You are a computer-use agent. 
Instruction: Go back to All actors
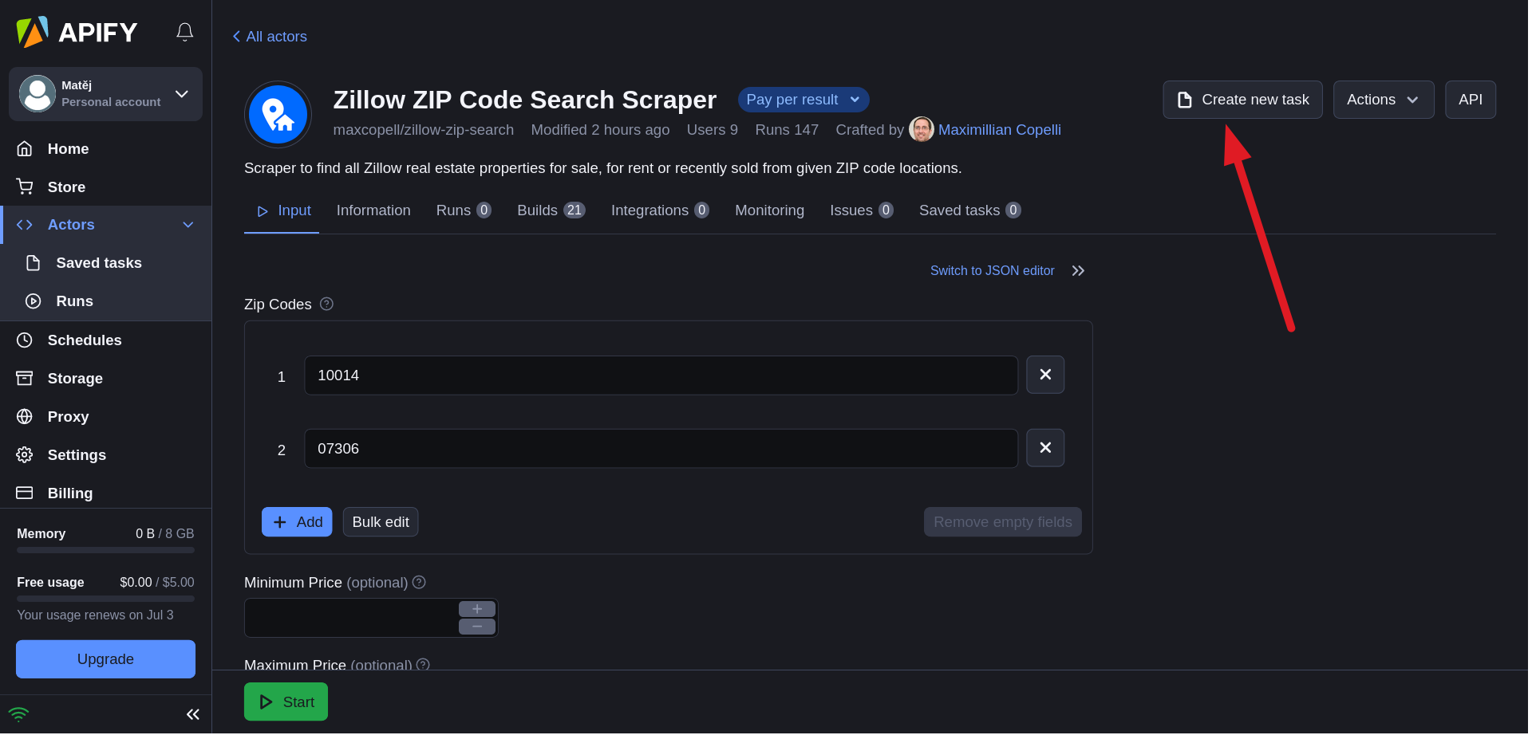270,37
